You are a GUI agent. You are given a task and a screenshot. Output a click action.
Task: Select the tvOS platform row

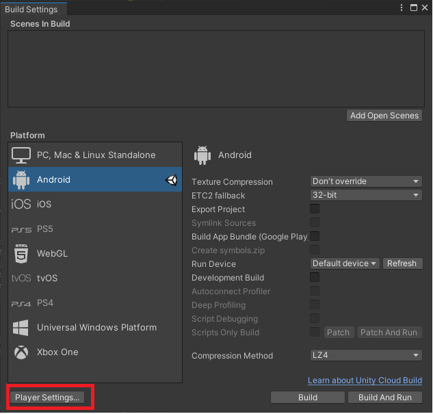tap(95, 279)
